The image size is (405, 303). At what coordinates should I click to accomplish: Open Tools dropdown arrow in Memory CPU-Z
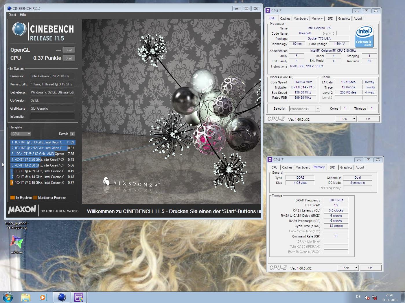click(x=356, y=268)
